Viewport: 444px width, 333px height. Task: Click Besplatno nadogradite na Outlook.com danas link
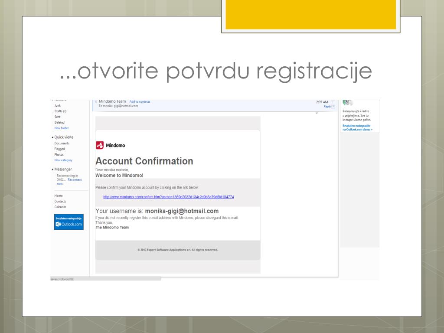click(x=357, y=127)
